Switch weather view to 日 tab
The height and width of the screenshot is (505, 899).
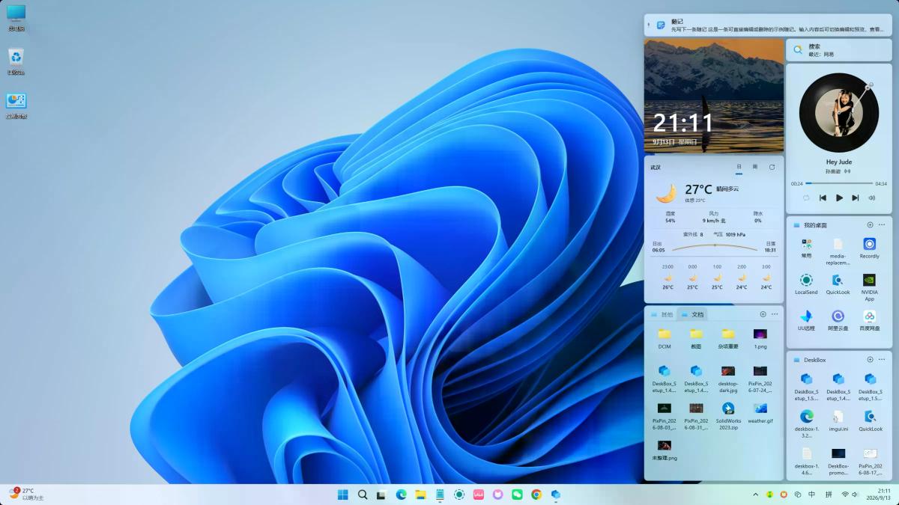[739, 167]
